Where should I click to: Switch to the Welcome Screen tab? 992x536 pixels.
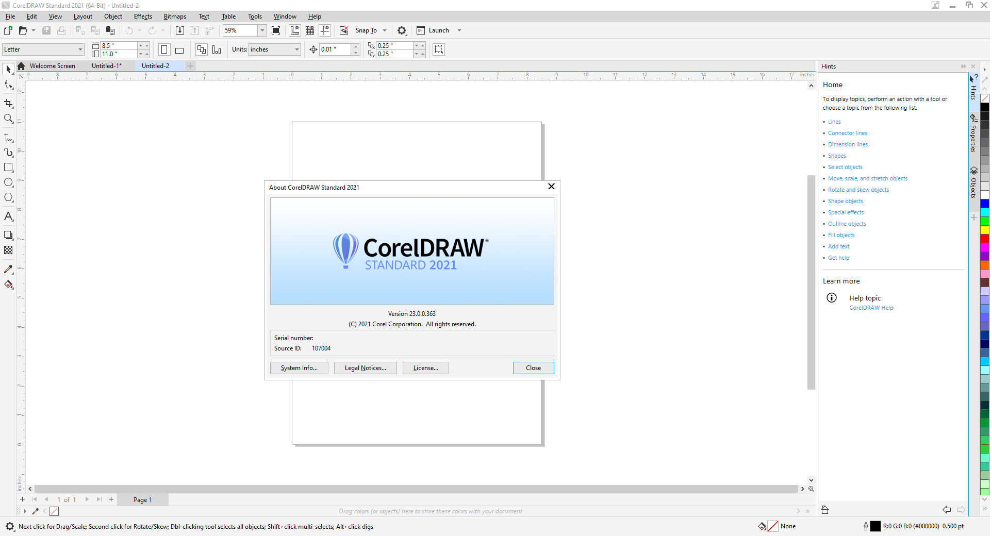53,66
